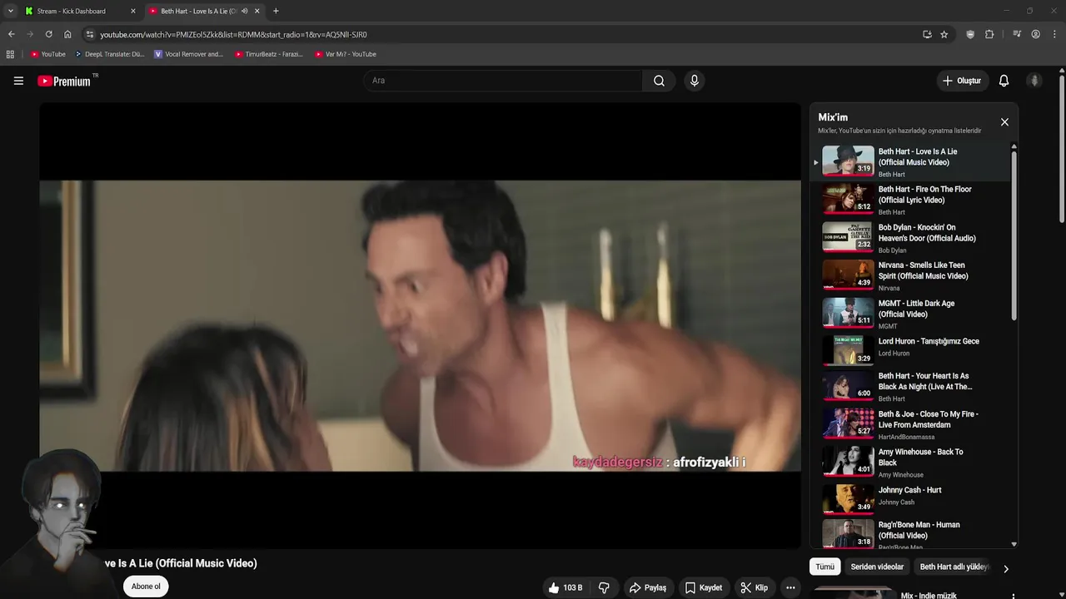
Task: Play MGMT - Little Dark Age
Action: [x=911, y=314]
